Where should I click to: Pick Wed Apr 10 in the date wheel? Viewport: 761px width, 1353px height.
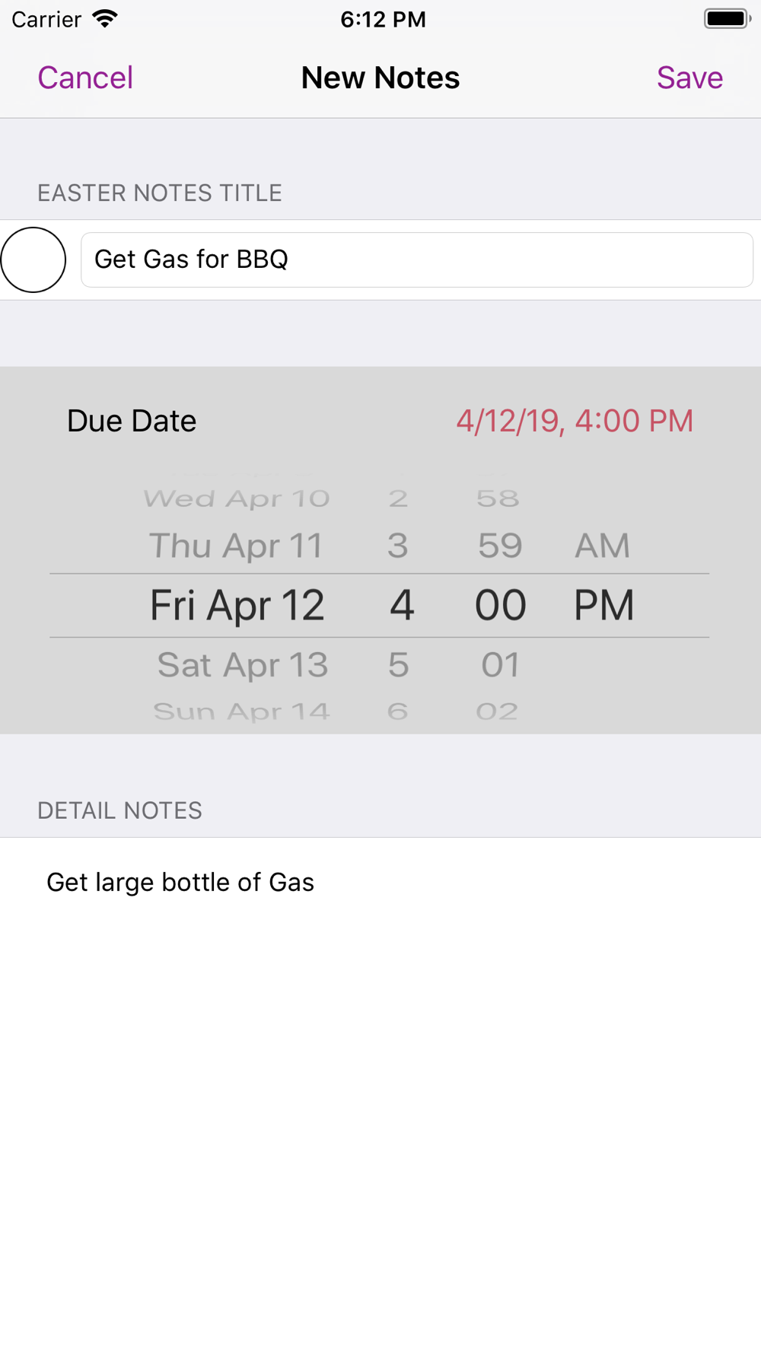pos(236,499)
